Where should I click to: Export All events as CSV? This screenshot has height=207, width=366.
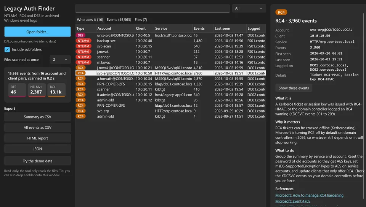37,128
